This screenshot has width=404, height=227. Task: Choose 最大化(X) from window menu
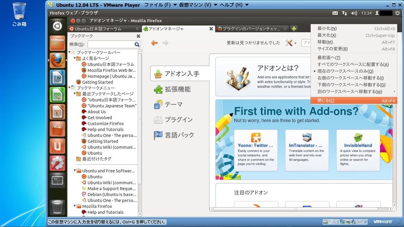[x=354, y=35]
